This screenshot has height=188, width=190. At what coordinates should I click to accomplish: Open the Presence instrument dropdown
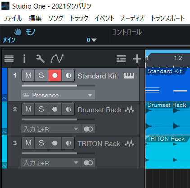(x=58, y=95)
